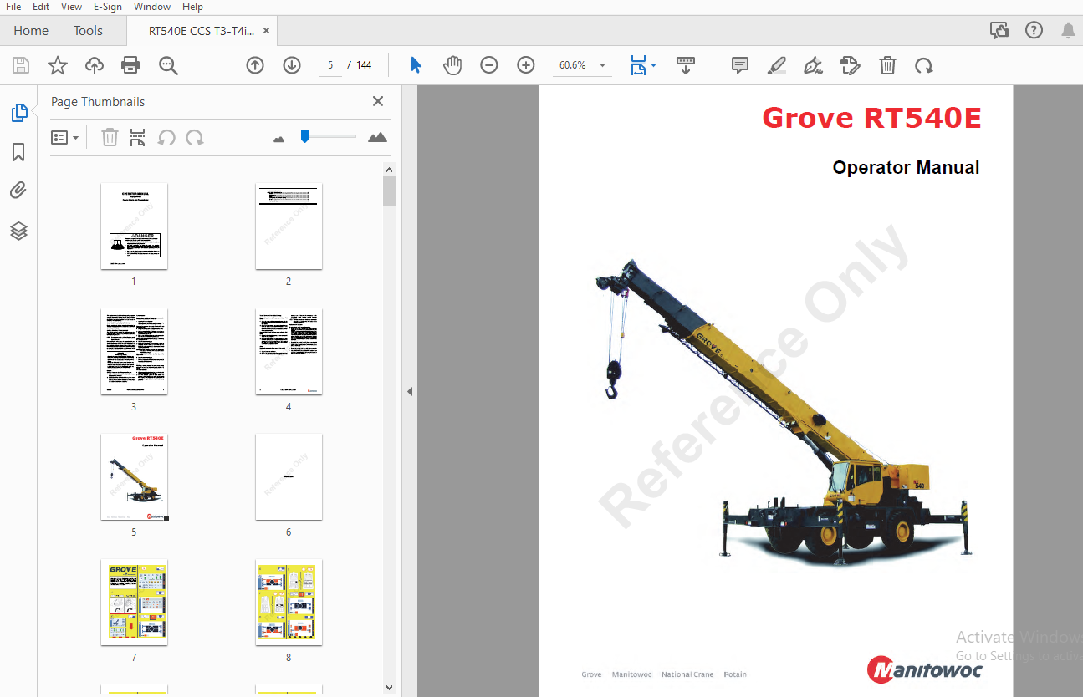Image resolution: width=1083 pixels, height=697 pixels.
Task: Select page 1 thumbnail
Action: coord(134,226)
